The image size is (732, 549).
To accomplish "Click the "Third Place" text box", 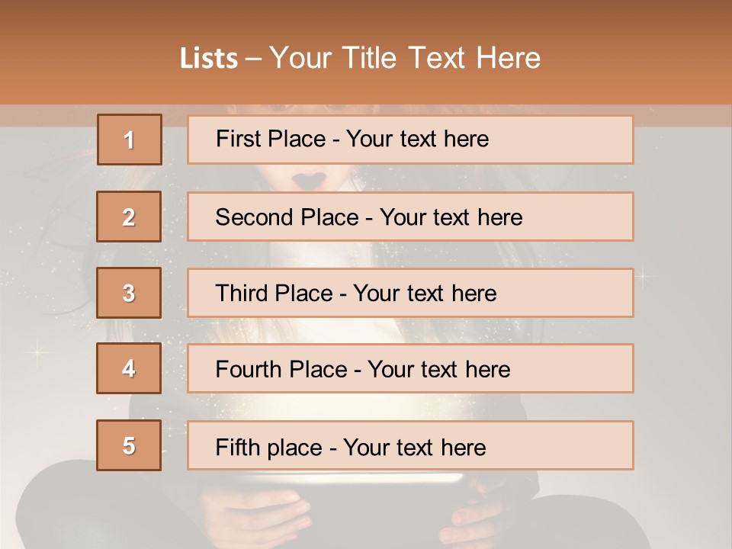I will tap(410, 293).
